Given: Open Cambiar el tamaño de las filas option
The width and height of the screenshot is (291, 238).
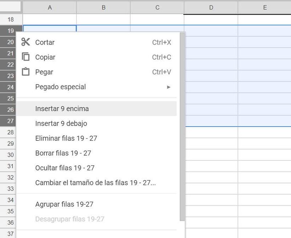Looking at the screenshot, I should pyautogui.click(x=95, y=183).
